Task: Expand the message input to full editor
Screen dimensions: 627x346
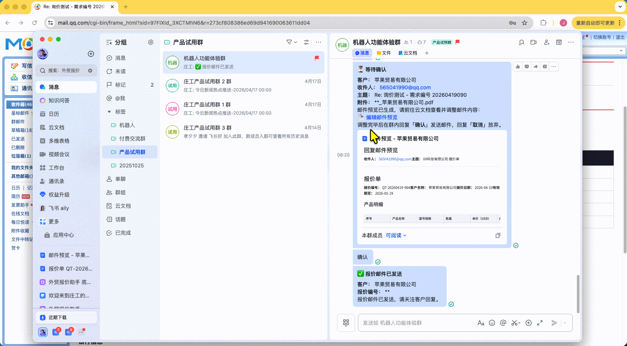Action: click(540, 323)
